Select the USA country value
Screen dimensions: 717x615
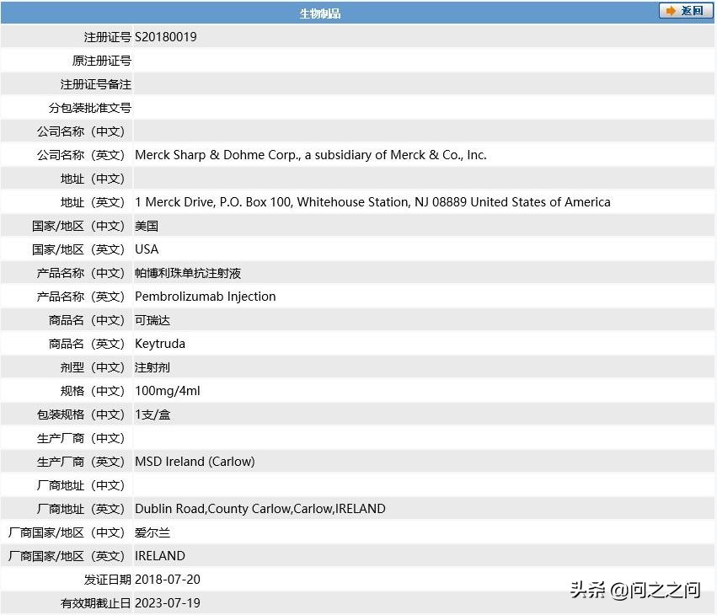147,249
